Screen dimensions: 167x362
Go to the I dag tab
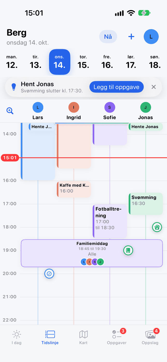tap(17, 337)
